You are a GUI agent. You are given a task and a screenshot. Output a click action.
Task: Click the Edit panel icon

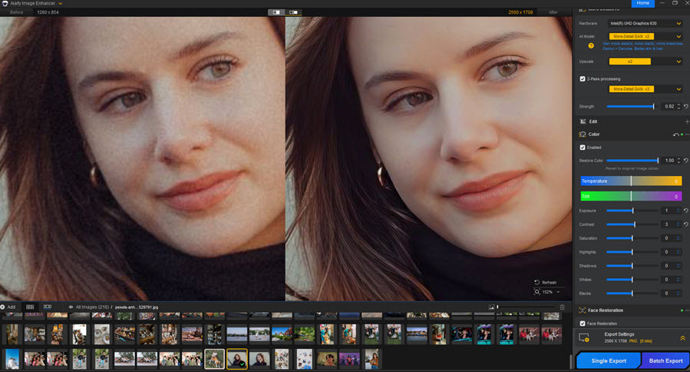click(583, 121)
